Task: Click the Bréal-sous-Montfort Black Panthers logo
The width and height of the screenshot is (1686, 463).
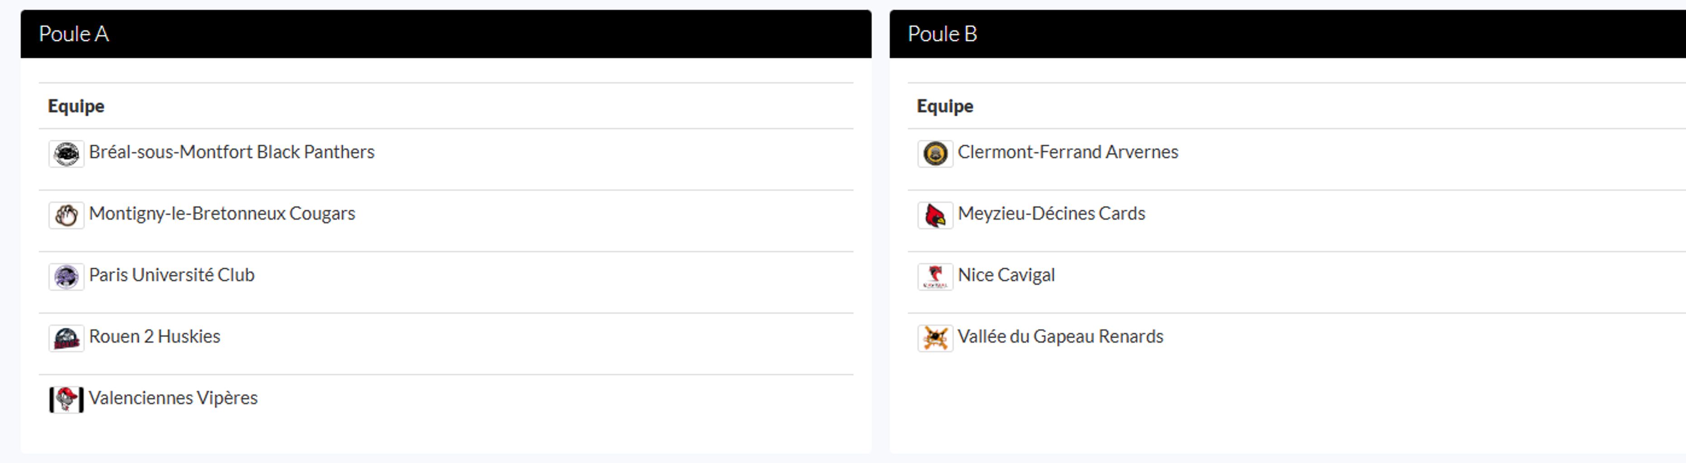Action: pos(66,154)
